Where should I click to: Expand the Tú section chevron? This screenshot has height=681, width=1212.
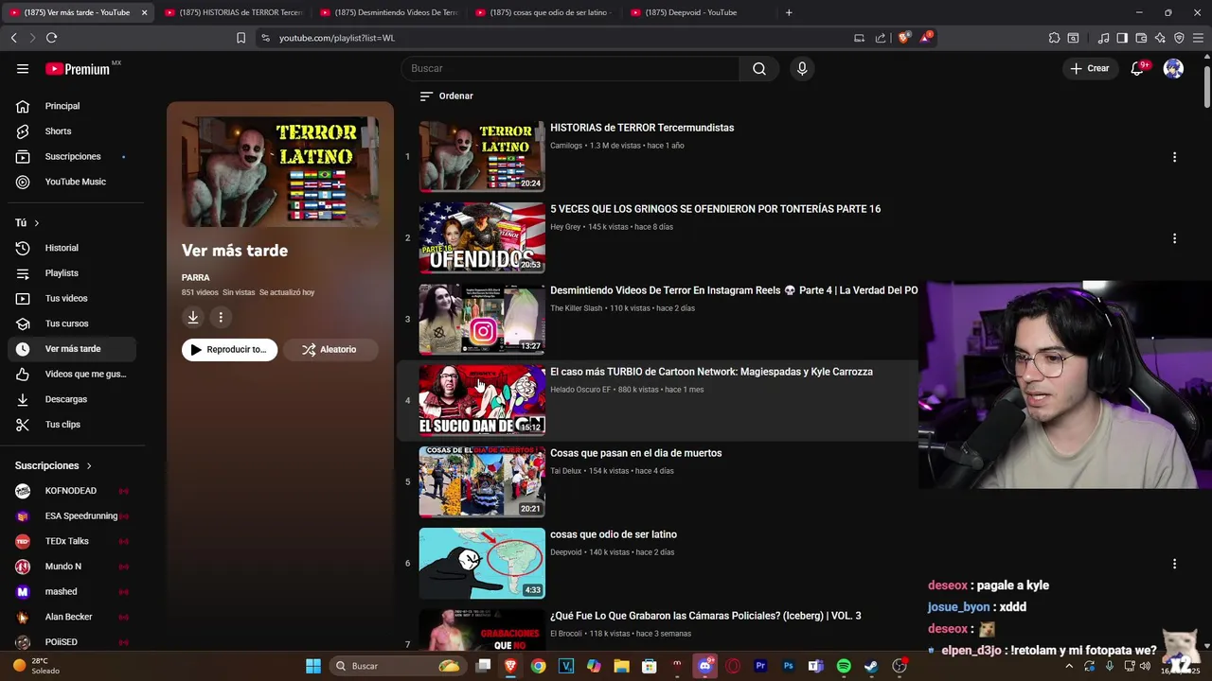pos(36,223)
